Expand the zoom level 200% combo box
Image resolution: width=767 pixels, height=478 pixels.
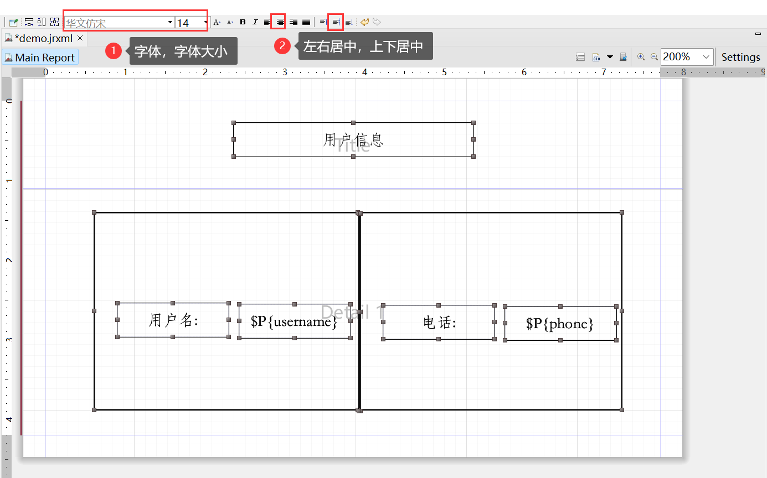click(x=706, y=56)
